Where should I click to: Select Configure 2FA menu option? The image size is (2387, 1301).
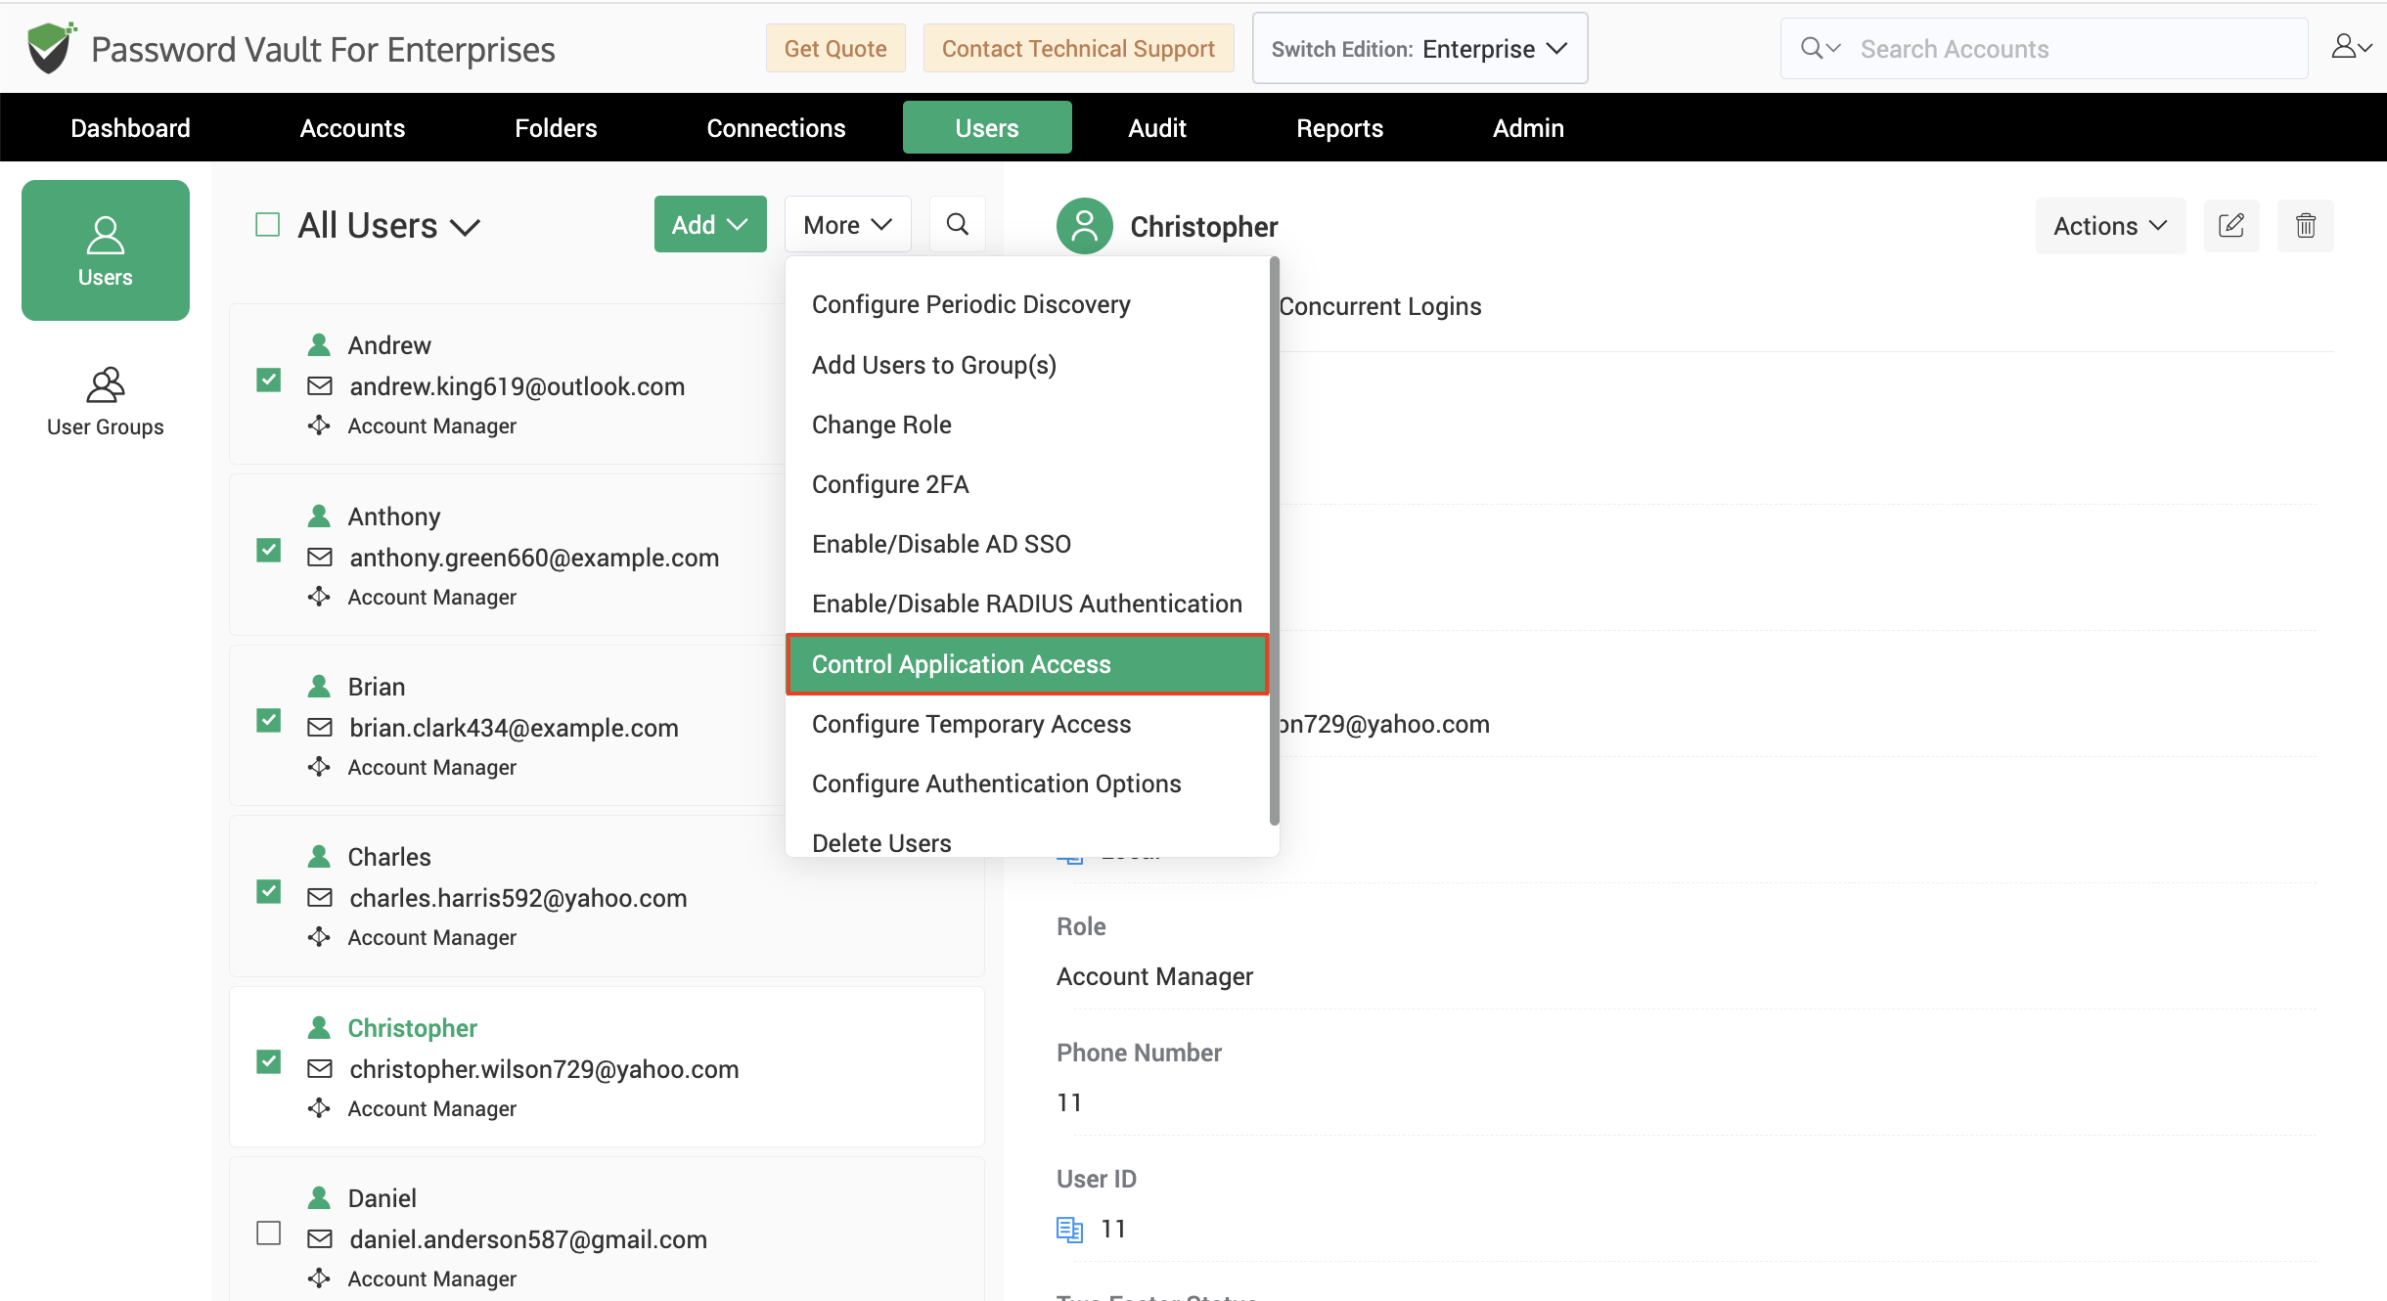[x=890, y=484]
